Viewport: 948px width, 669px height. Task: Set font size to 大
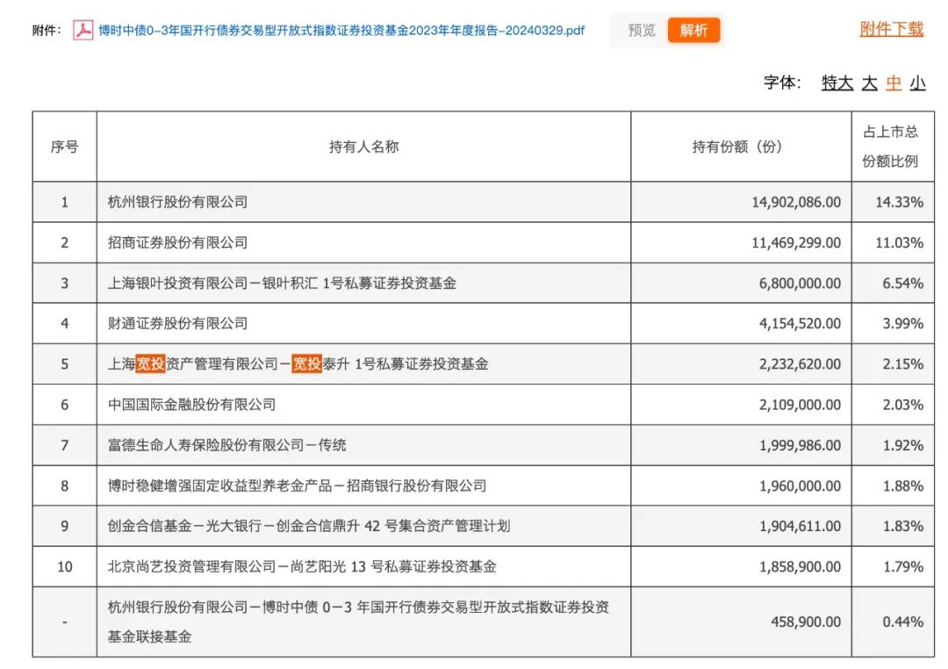tap(869, 83)
